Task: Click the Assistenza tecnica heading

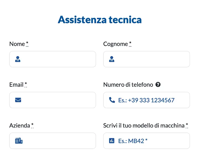Action: click(x=100, y=20)
